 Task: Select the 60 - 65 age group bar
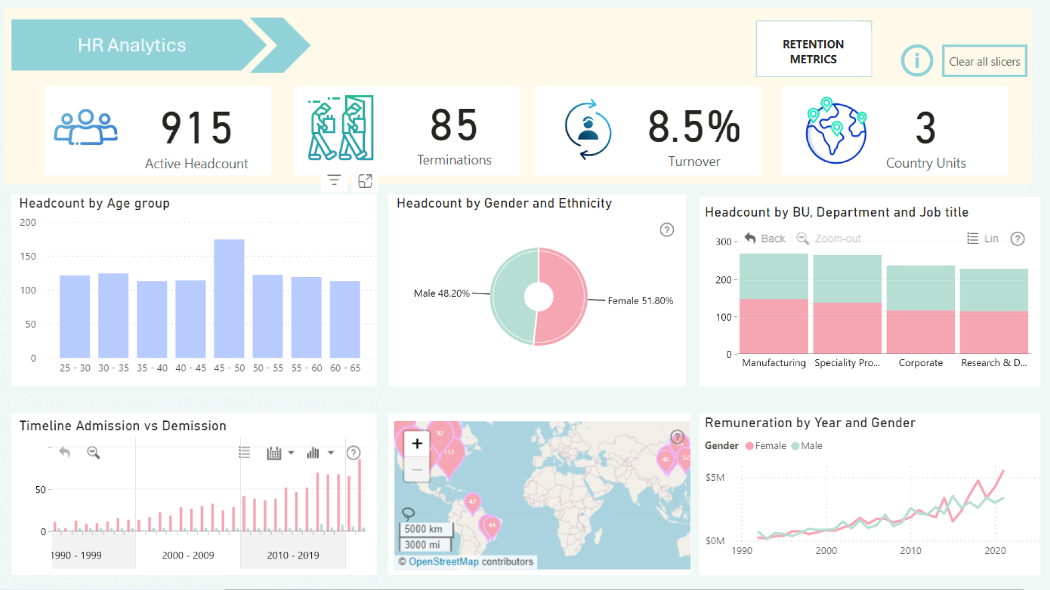click(x=345, y=319)
